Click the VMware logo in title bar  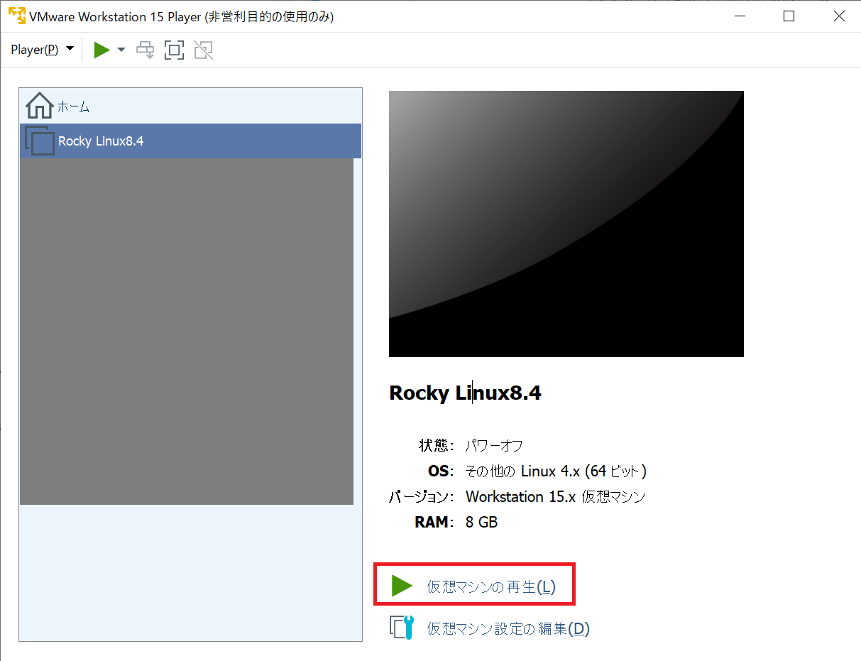click(16, 16)
